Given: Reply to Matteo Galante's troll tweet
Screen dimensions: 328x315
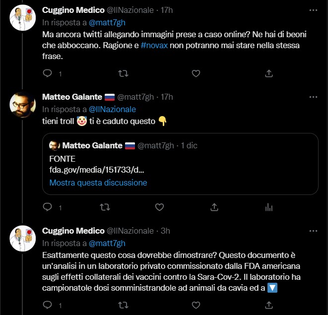Looking at the screenshot, I should tap(48, 207).
